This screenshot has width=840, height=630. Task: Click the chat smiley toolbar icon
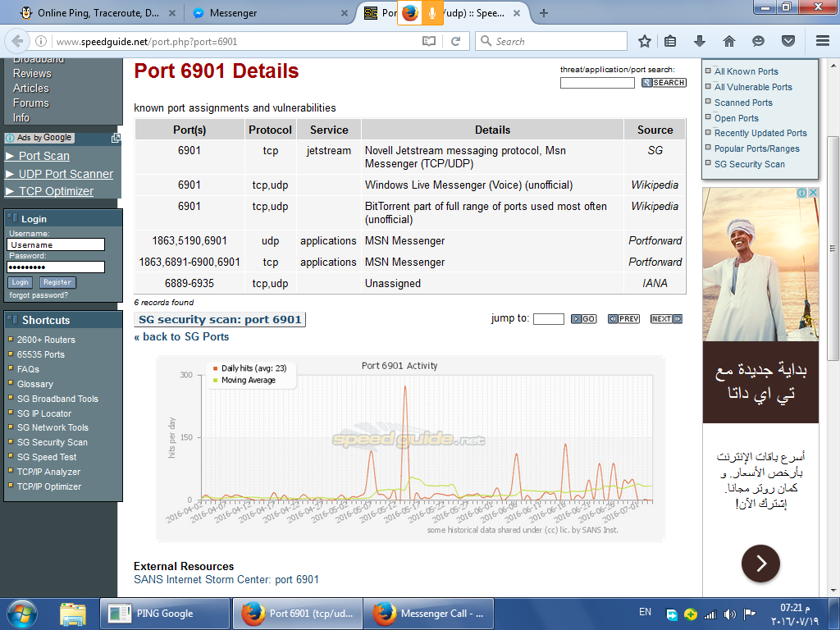(x=758, y=41)
